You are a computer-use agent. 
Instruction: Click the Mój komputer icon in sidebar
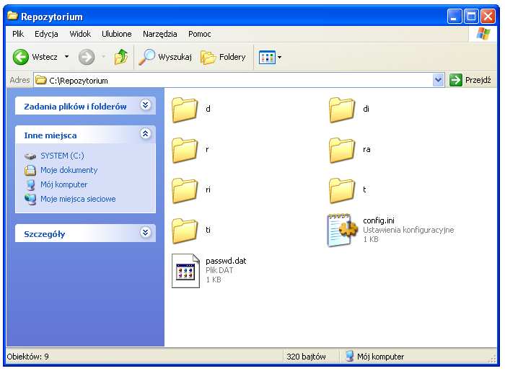click(x=30, y=185)
